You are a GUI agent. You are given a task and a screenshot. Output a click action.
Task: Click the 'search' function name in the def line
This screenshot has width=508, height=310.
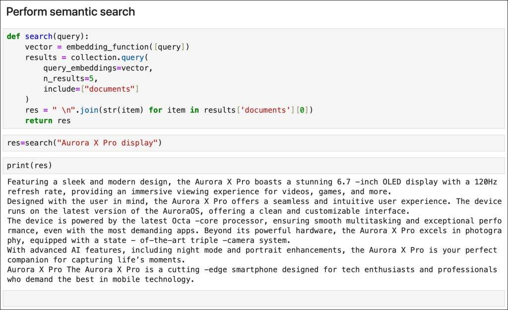pos(39,36)
